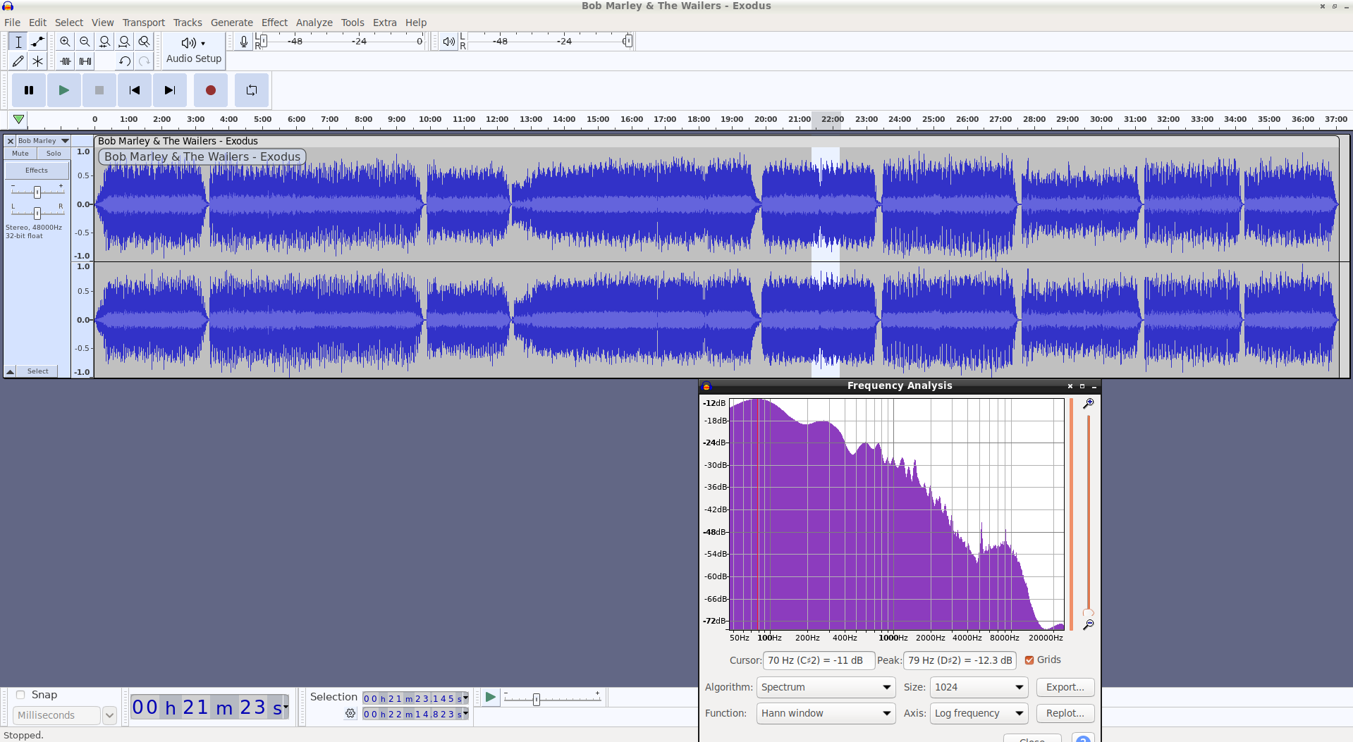Uncheck the Grids checkbox
The width and height of the screenshot is (1353, 742).
coord(1029,660)
